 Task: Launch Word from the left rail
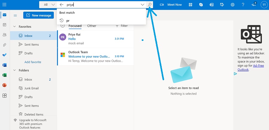point(4,65)
